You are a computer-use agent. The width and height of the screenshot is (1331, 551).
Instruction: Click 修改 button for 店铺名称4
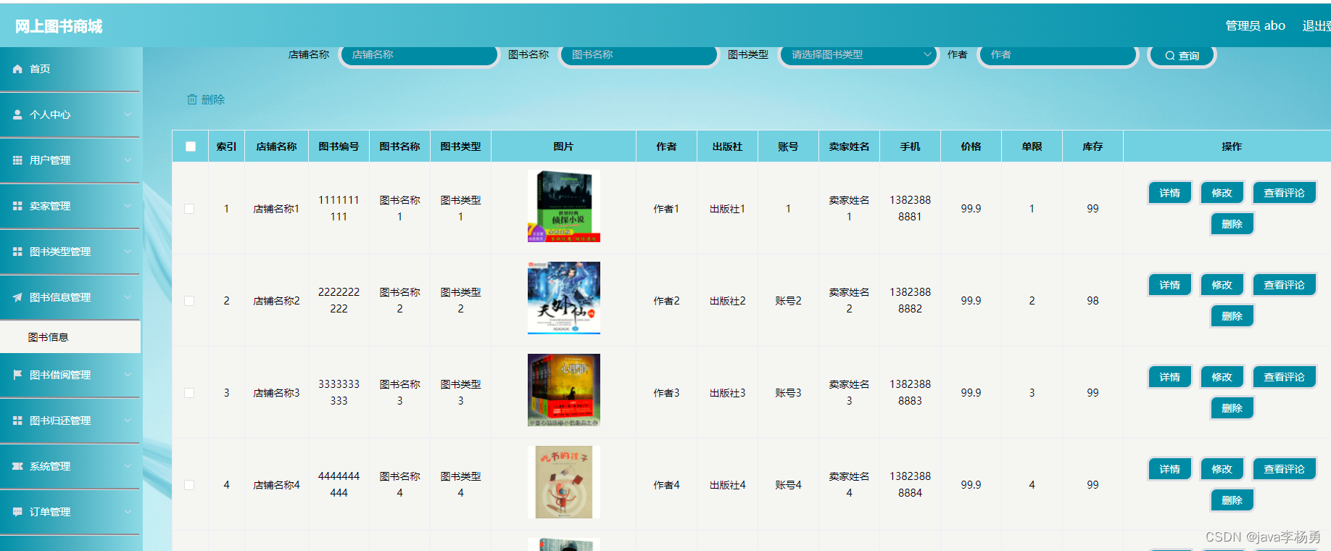pyautogui.click(x=1222, y=469)
